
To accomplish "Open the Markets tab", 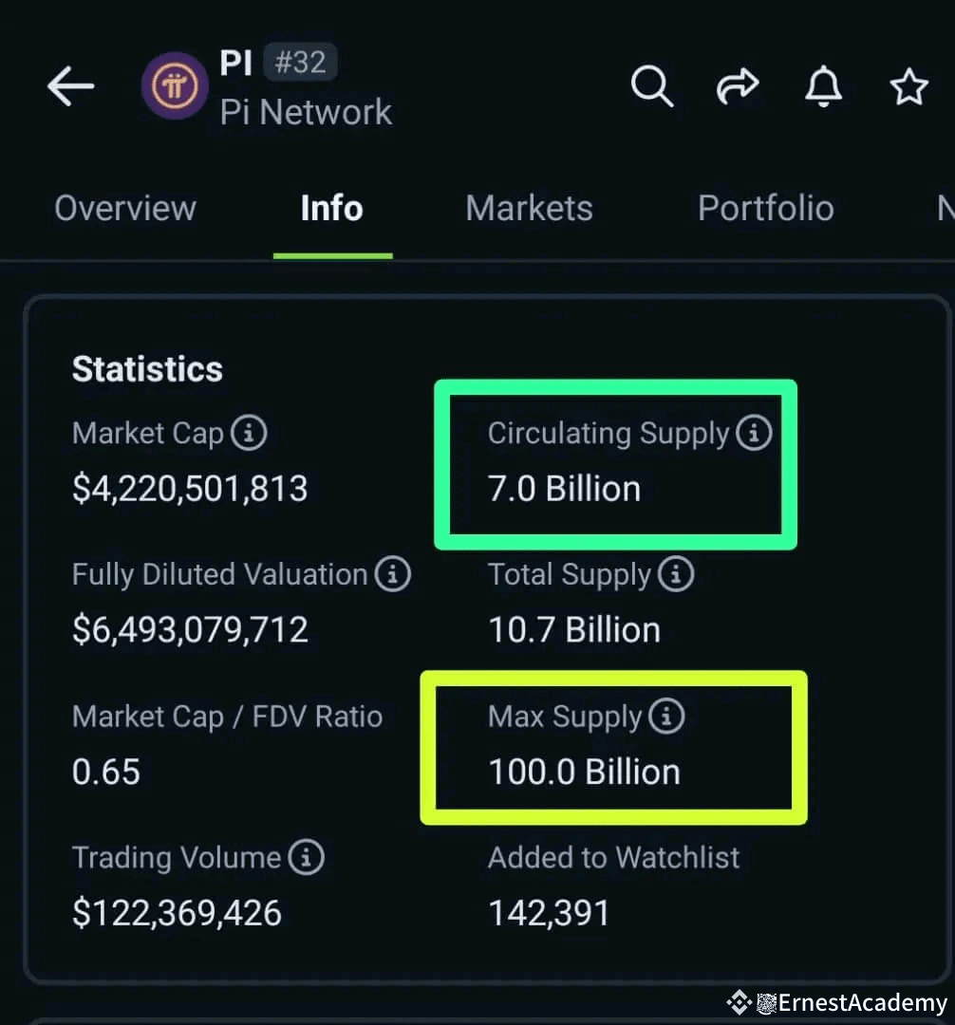I will pos(530,209).
